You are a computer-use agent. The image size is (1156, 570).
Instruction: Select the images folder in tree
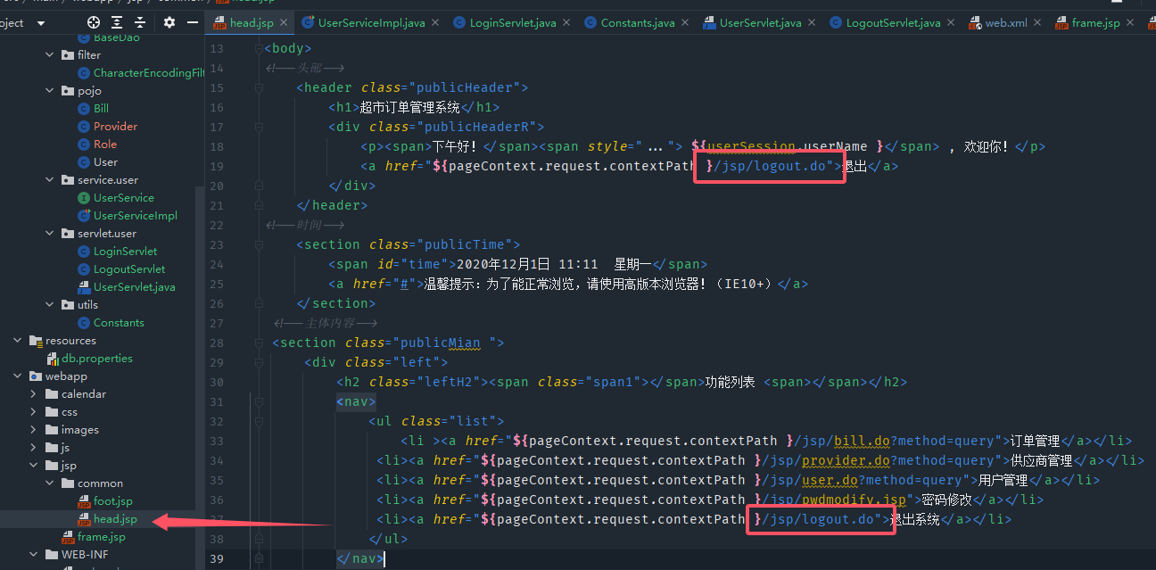80,430
